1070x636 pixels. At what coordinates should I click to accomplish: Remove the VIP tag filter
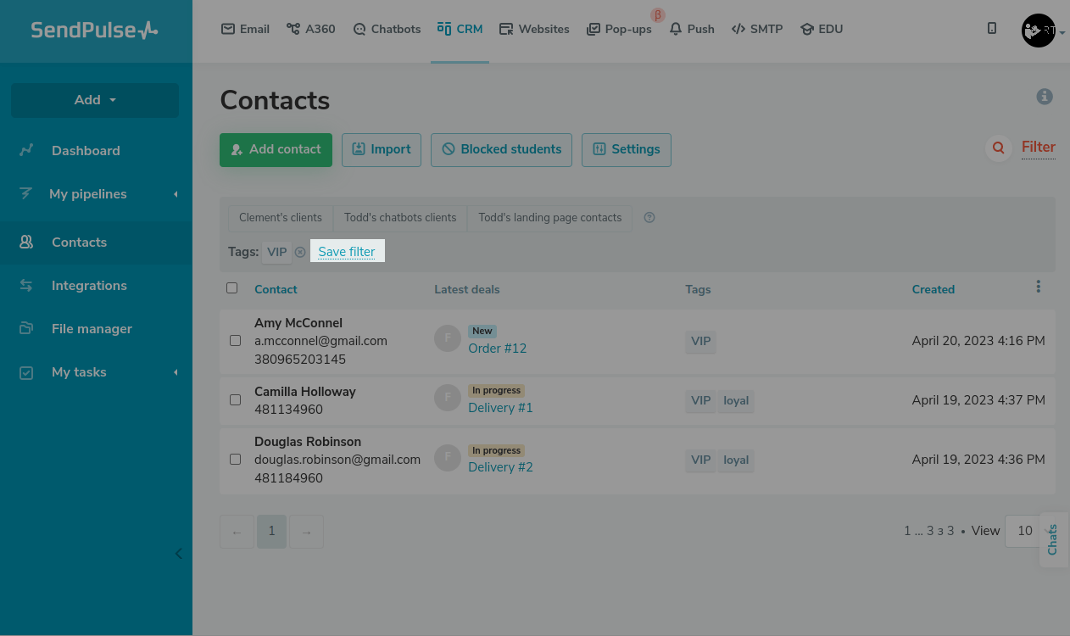(x=300, y=252)
